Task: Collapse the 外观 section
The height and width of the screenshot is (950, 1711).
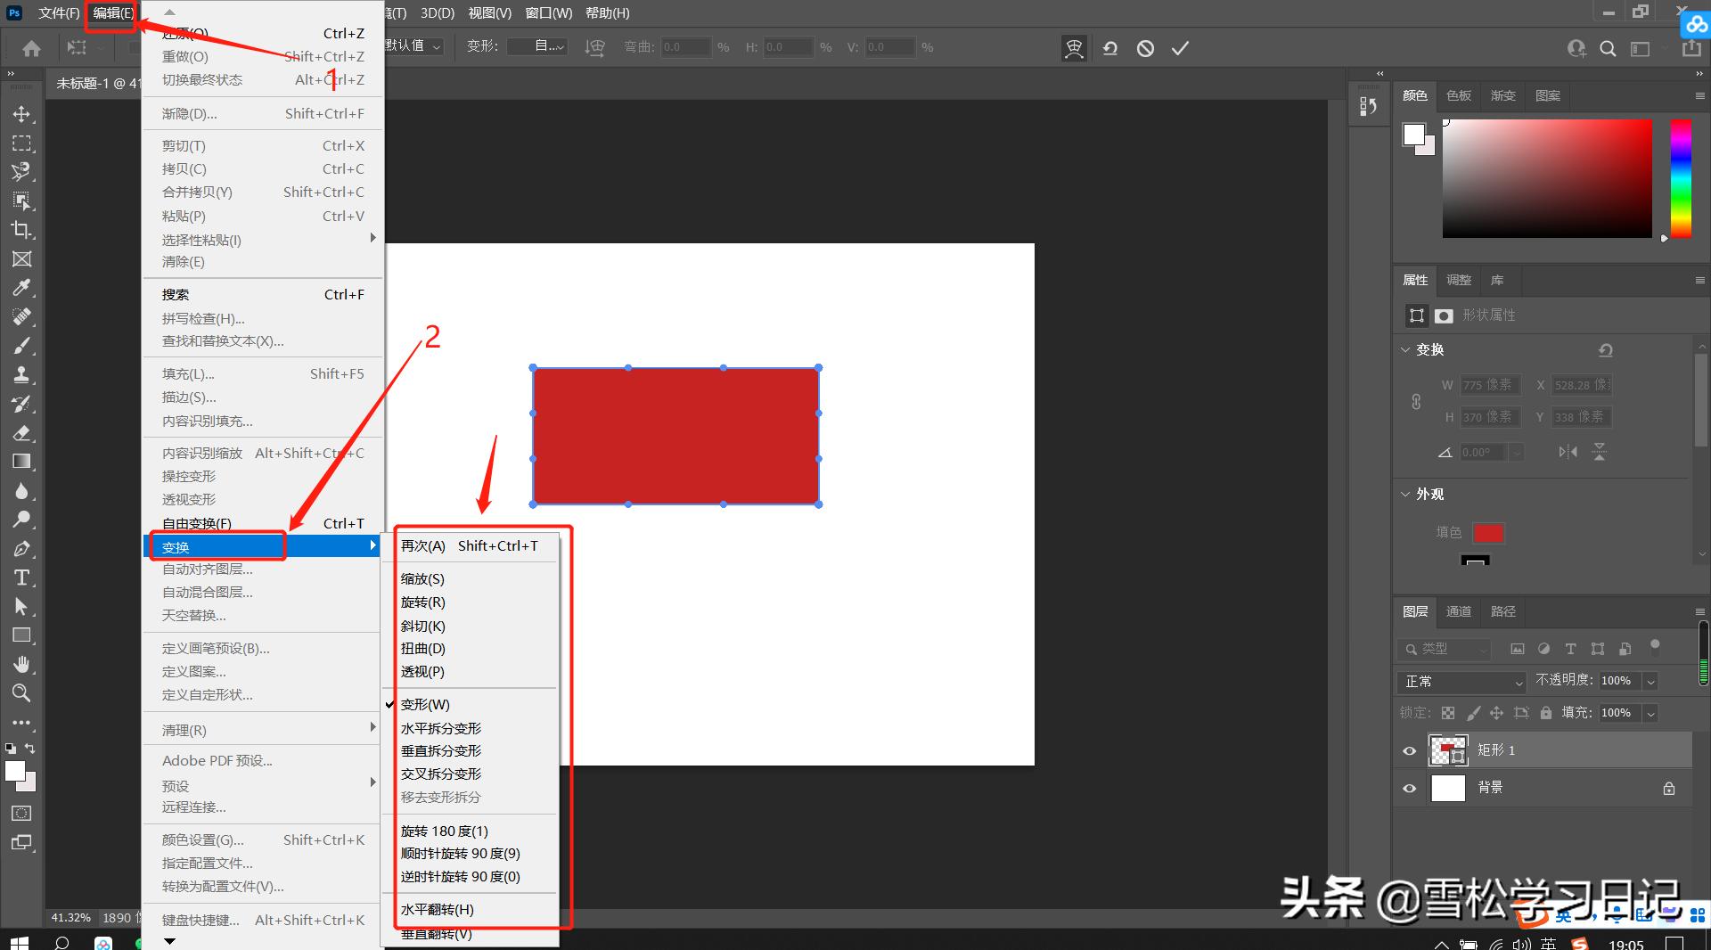Action: point(1405,494)
